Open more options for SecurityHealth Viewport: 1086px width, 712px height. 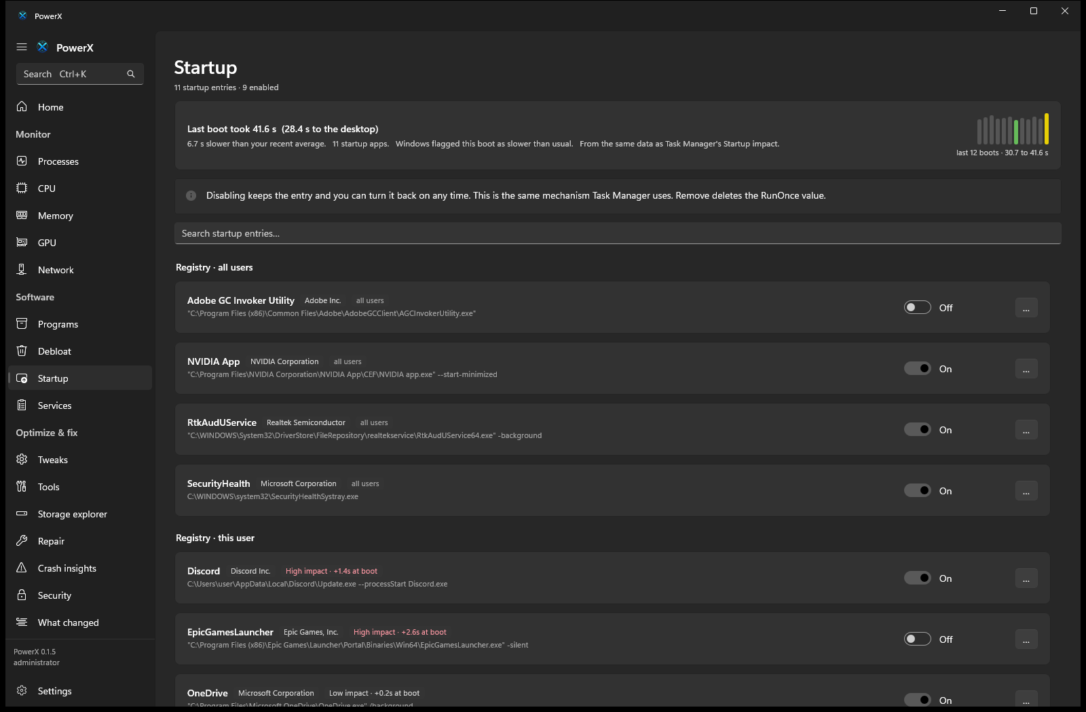[x=1026, y=491]
